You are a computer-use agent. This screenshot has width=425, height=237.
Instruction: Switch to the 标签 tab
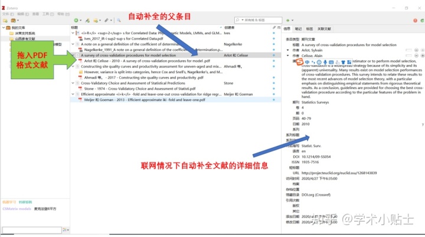(309, 29)
